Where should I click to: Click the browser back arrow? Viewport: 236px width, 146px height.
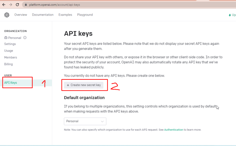tap(3, 5)
